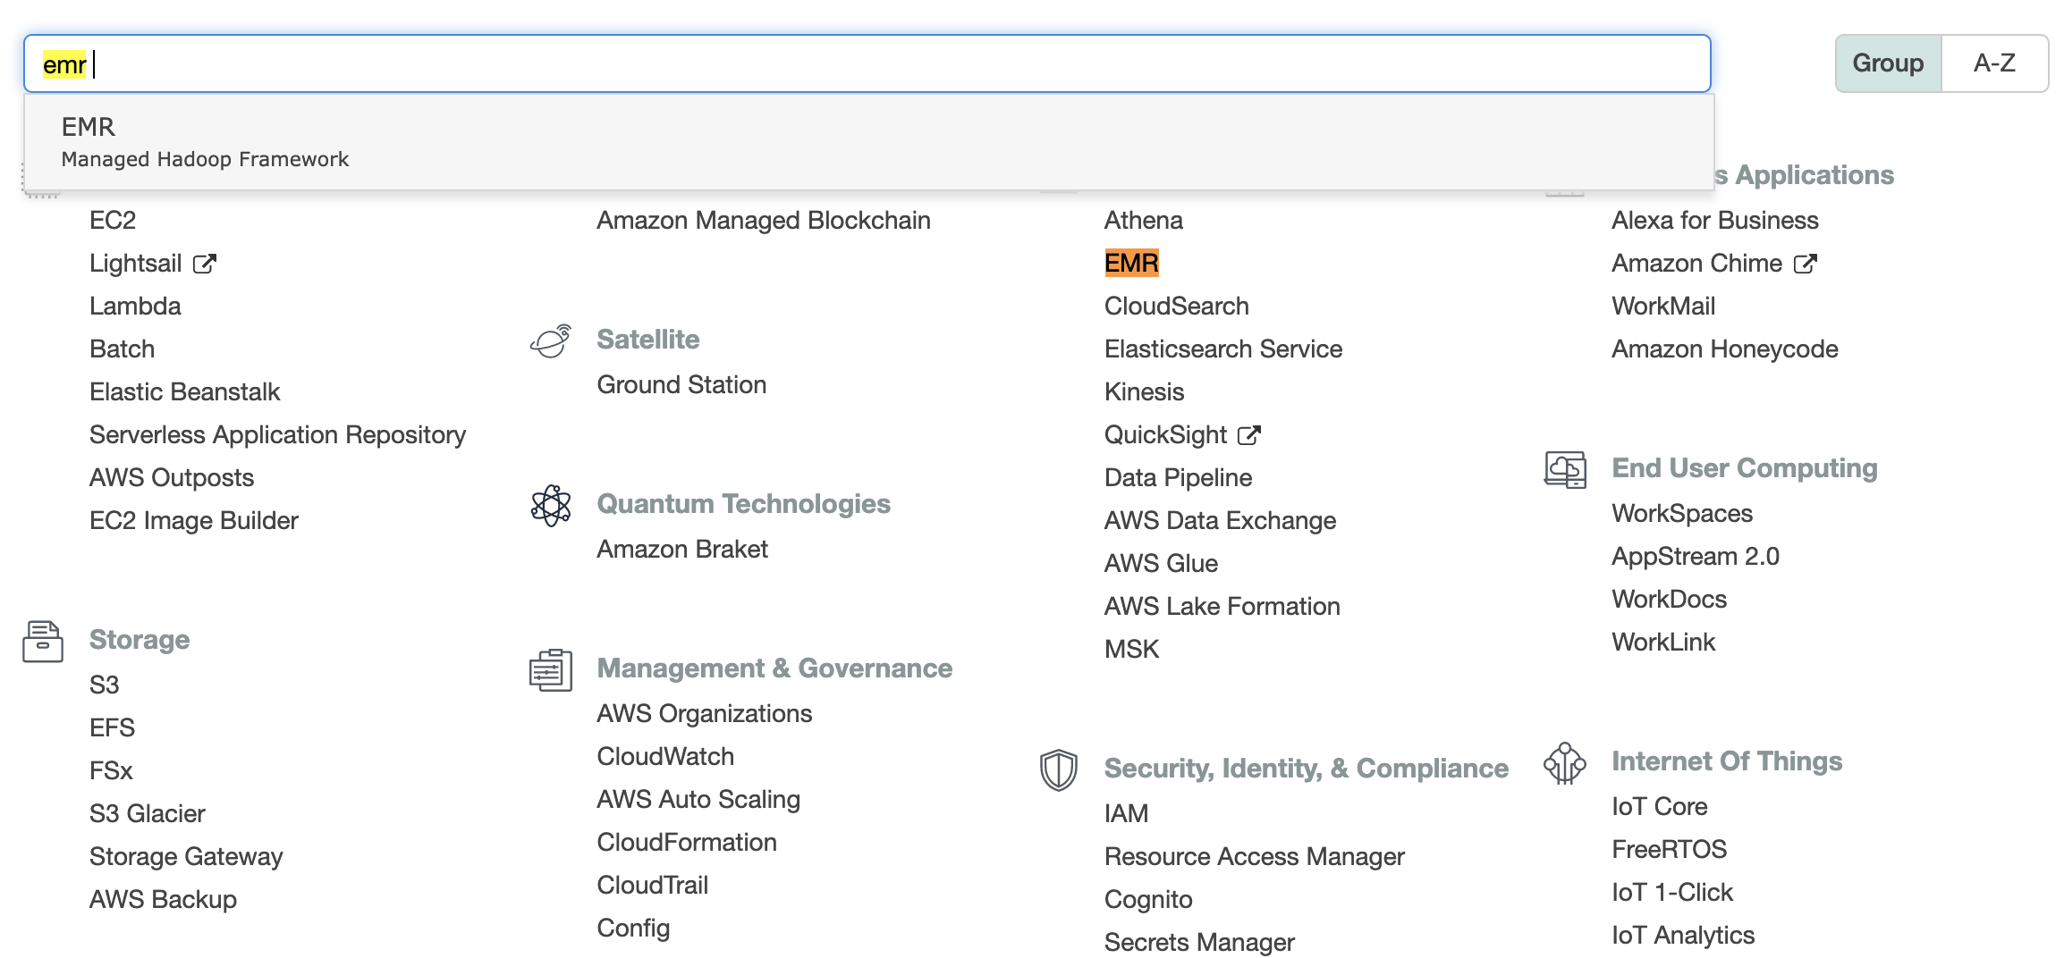The image size is (2064, 958).
Task: Open the IAM service
Action: (x=1126, y=814)
